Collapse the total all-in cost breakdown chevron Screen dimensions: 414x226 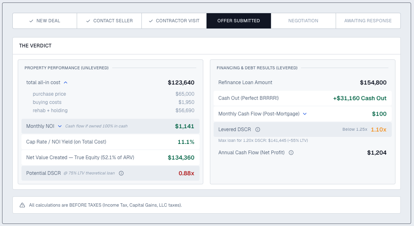66,82
